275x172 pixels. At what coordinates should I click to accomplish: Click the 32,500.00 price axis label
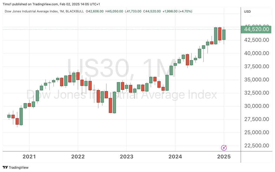[256, 93]
